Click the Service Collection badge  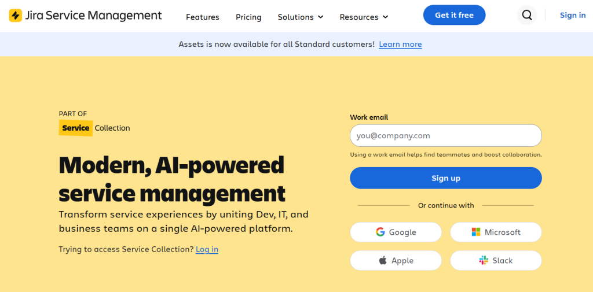click(94, 128)
